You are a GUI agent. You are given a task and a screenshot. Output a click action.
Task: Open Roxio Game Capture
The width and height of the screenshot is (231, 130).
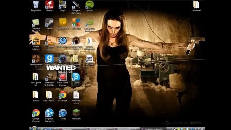(63, 77)
